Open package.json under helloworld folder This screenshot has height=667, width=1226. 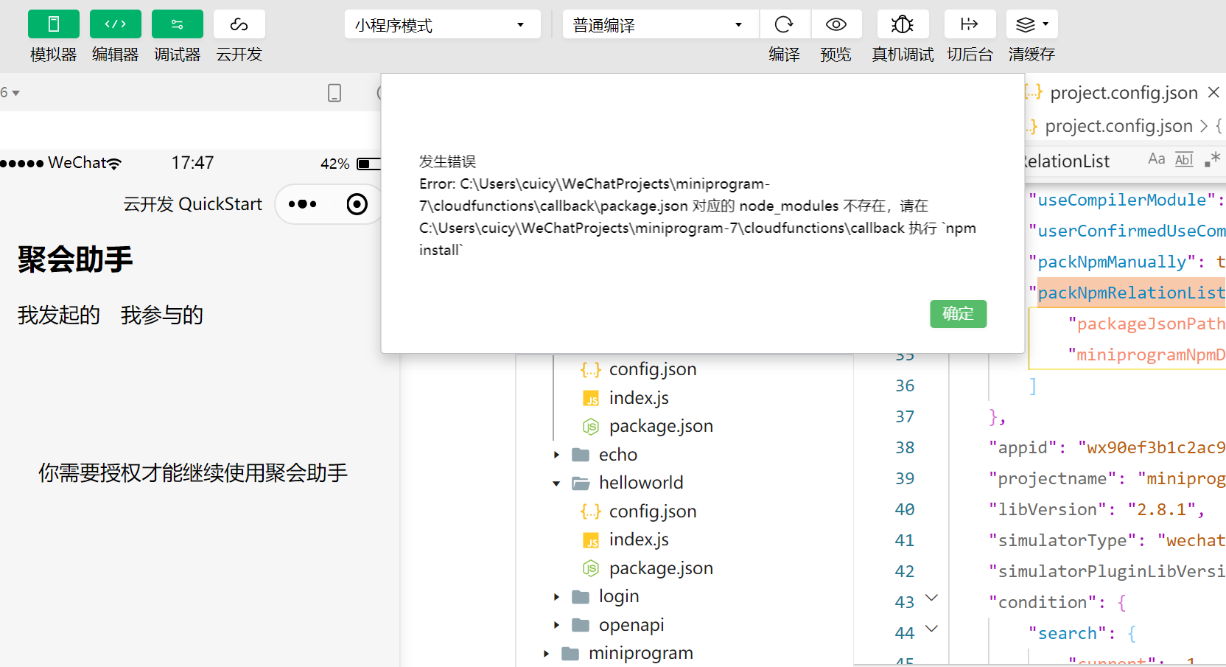(661, 568)
